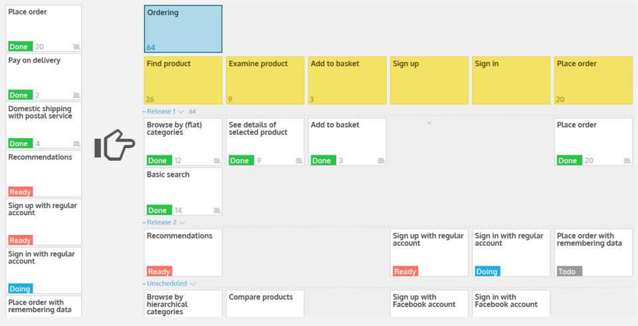Click description icon on 'See details of selected product'

tap(299, 161)
